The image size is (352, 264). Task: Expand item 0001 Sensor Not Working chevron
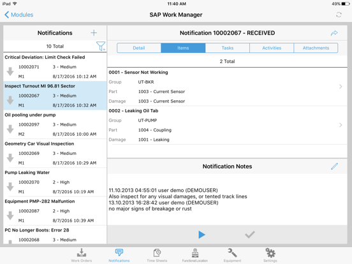341,87
